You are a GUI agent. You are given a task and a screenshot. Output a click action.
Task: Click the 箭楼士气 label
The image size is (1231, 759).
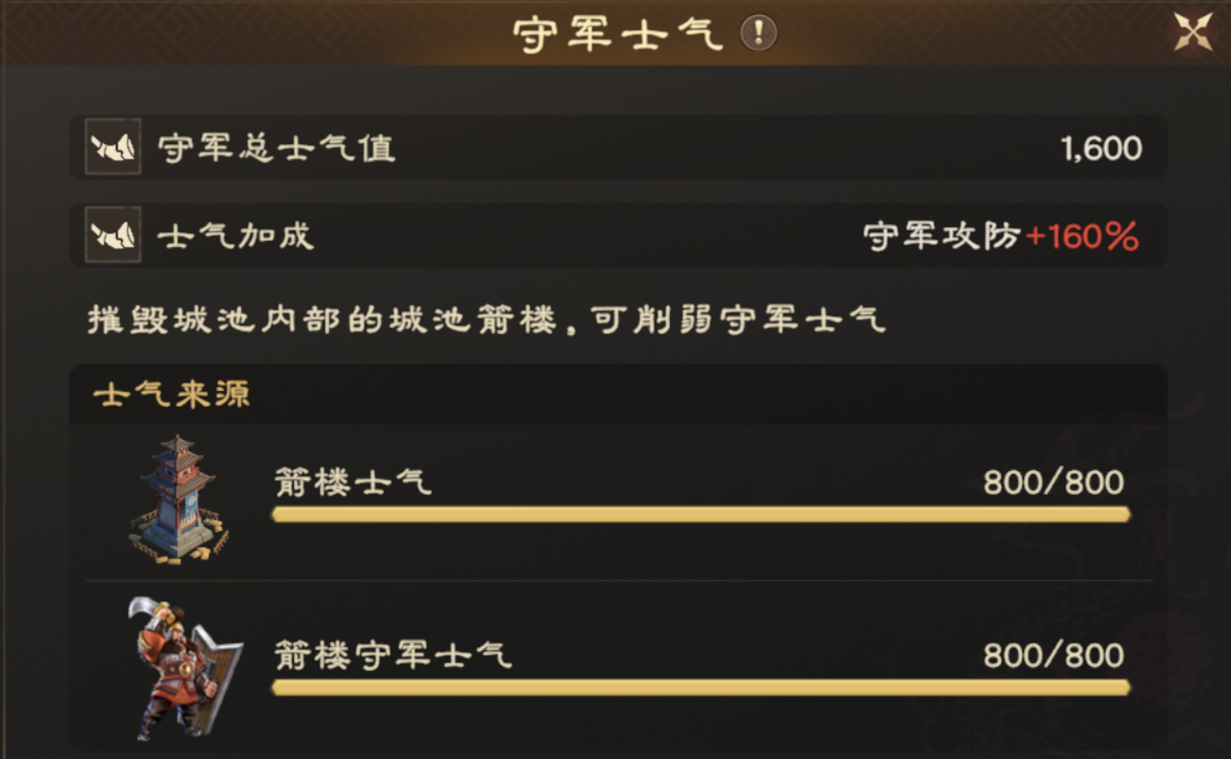(353, 482)
